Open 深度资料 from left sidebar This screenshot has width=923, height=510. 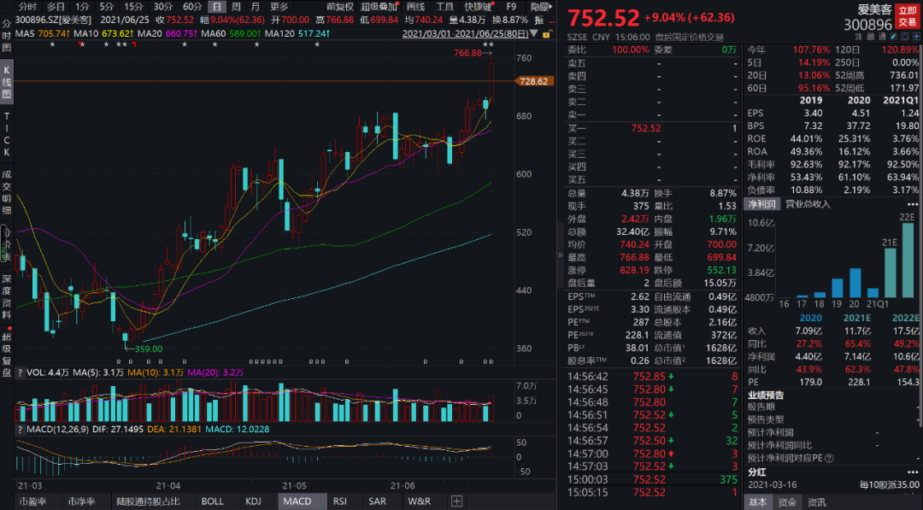click(7, 296)
